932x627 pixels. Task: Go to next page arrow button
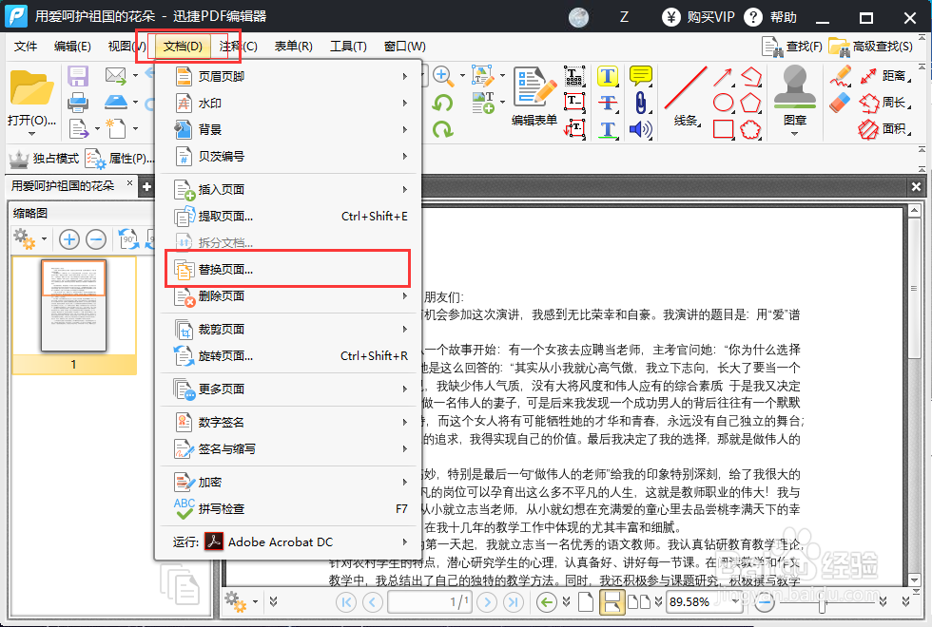coord(487,602)
